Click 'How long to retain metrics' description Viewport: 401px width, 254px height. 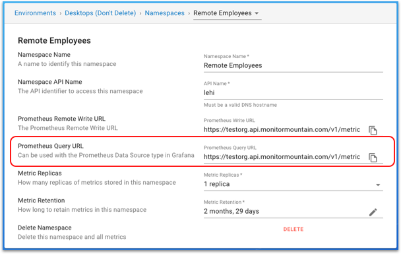[x=82, y=210]
